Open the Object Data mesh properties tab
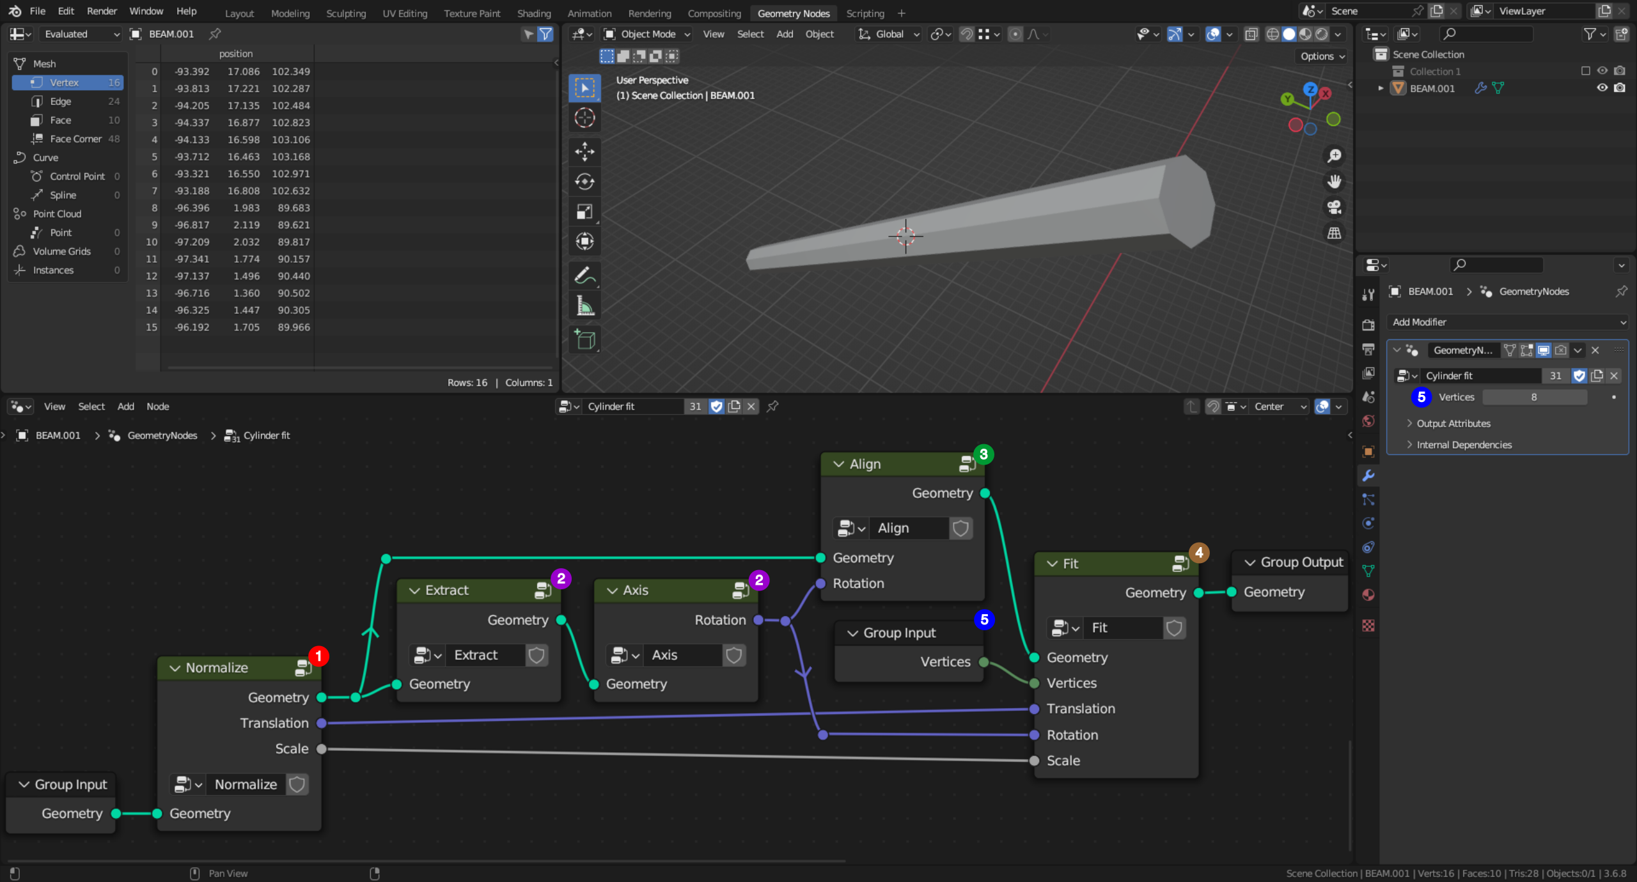Screen dimensions: 1637x882 click(1368, 571)
